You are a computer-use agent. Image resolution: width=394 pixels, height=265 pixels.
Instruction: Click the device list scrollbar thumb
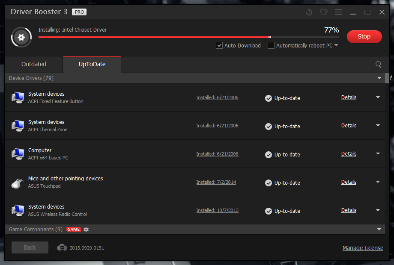tap(387, 78)
